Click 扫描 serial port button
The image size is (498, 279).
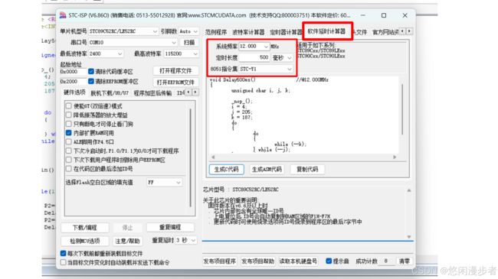[189, 42]
